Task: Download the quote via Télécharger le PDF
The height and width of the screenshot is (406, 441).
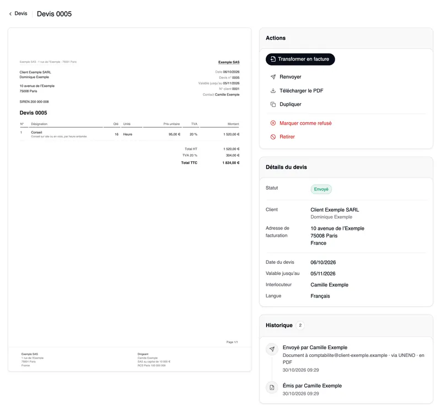Action: (301, 90)
